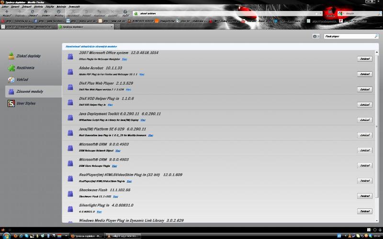Click the magnifier in the Google search box

(x=379, y=13)
